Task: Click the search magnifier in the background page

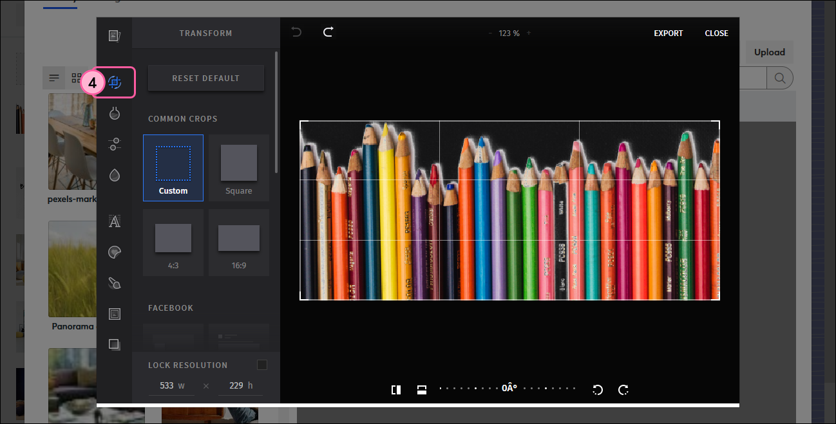Action: (x=779, y=78)
